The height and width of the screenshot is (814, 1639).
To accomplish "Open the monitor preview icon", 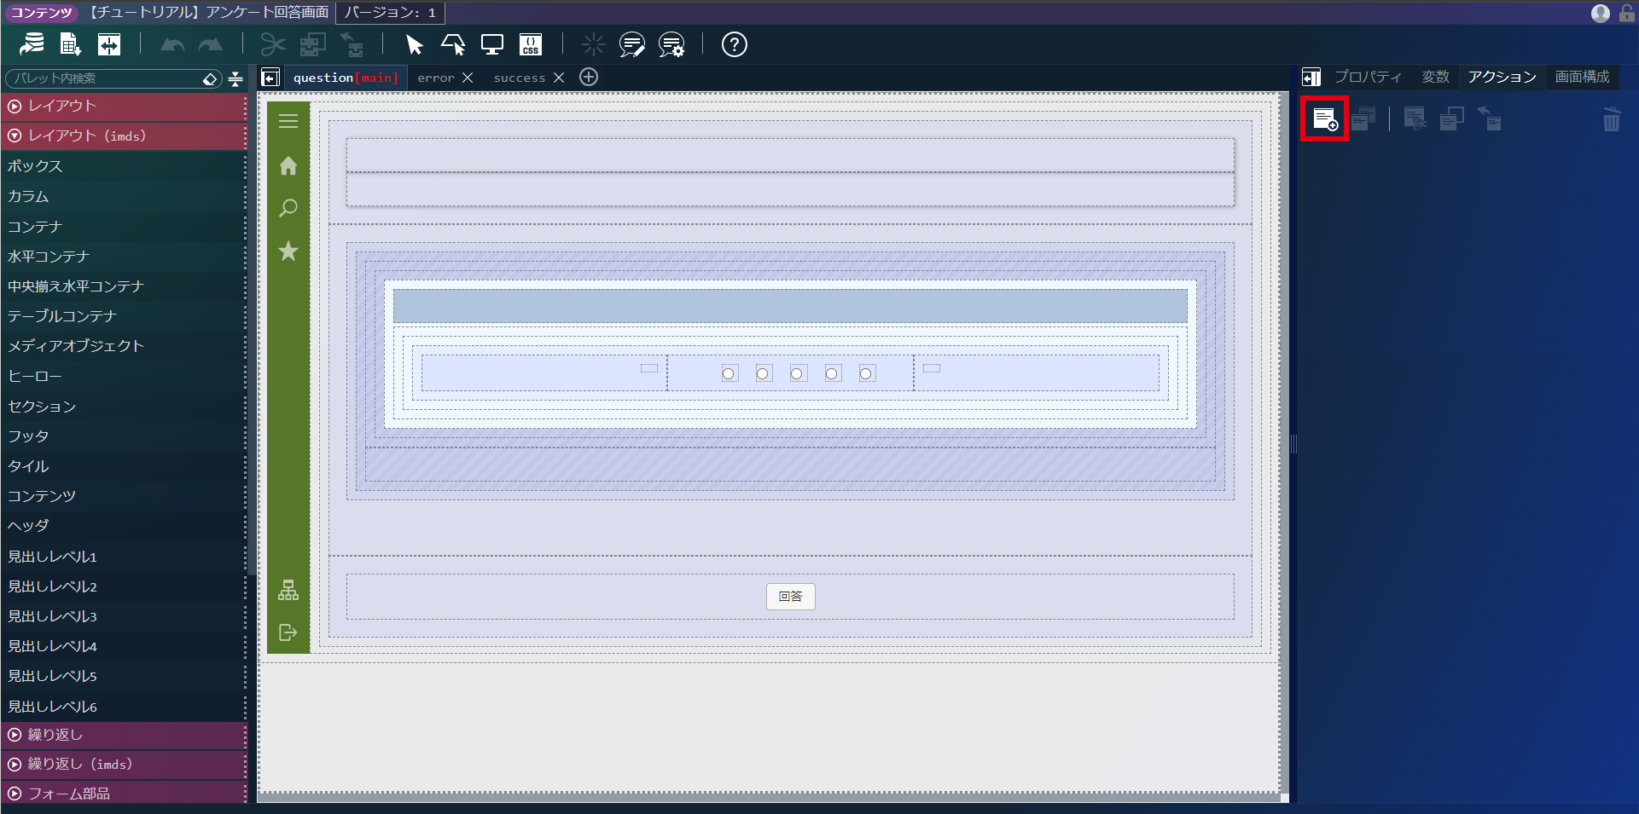I will click(492, 44).
